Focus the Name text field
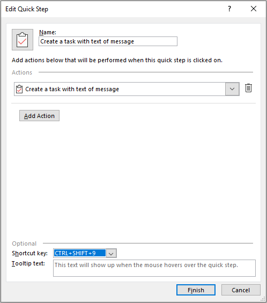The width and height of the screenshot is (267, 303). [108, 41]
